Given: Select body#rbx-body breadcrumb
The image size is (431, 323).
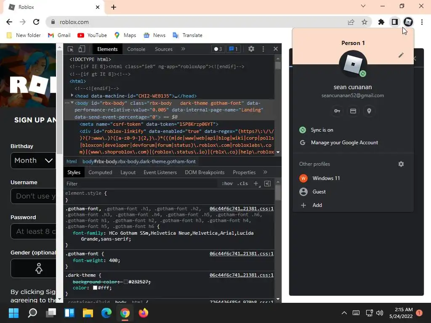Looking at the screenshot, I should [139, 161].
